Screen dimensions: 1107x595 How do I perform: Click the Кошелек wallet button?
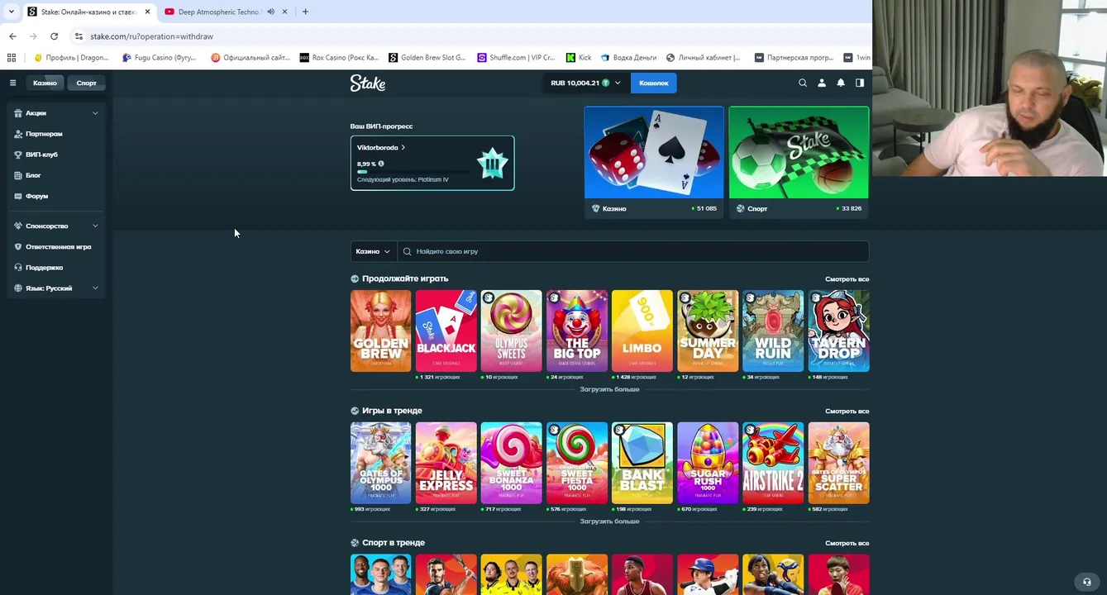pyautogui.click(x=653, y=83)
